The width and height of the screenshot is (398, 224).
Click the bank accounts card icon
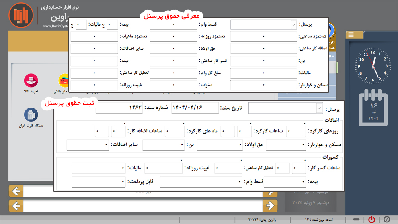pyautogui.click(x=64, y=81)
